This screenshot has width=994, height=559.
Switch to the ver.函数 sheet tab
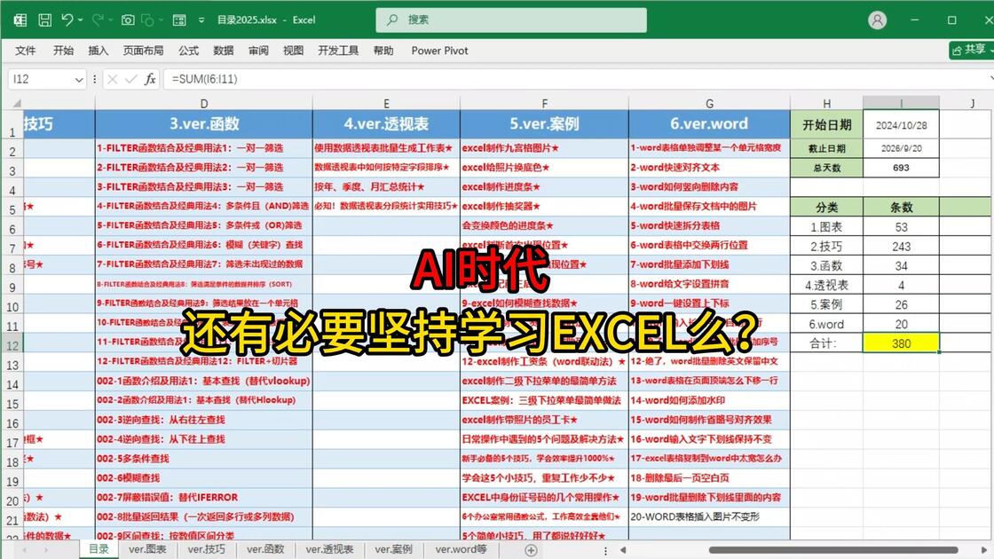[x=265, y=549]
